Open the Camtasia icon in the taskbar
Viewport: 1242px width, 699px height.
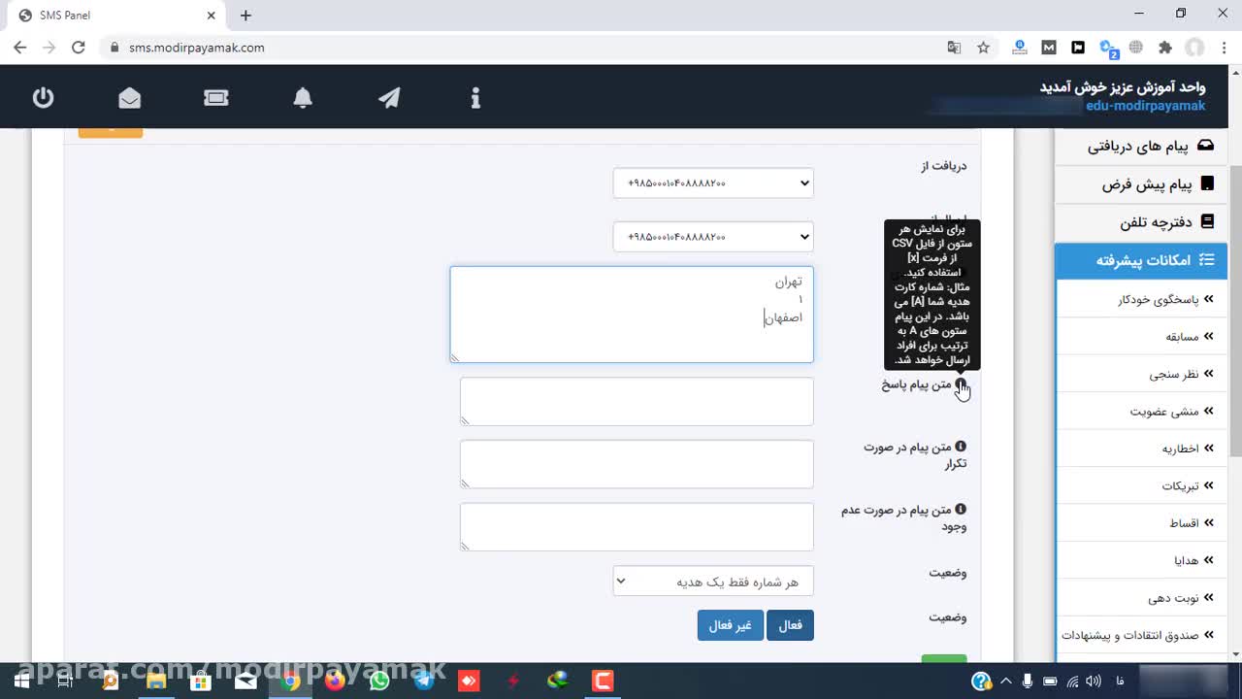(x=603, y=681)
